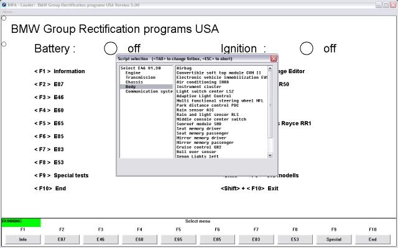Click the <F7> E83 menu entry
This screenshot has height=248, width=398.
49,149
